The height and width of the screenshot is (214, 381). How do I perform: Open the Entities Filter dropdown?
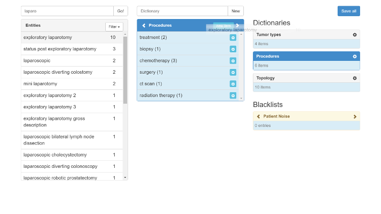coord(114,27)
